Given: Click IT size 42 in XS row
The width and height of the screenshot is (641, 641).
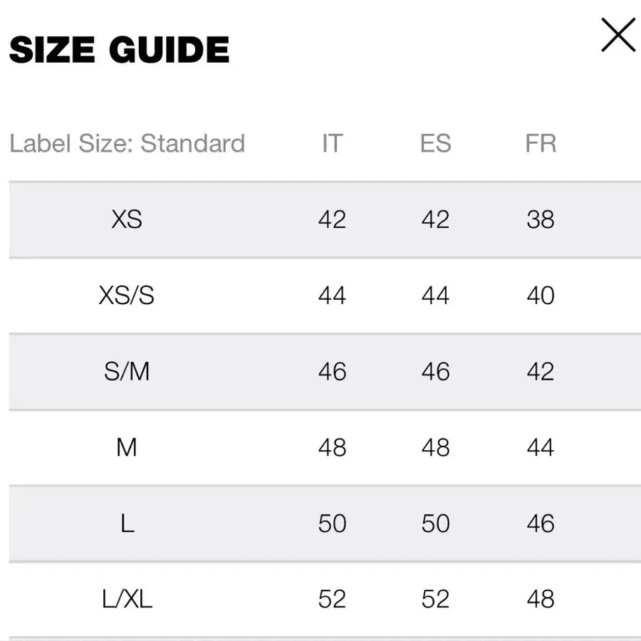Looking at the screenshot, I should point(332,219).
